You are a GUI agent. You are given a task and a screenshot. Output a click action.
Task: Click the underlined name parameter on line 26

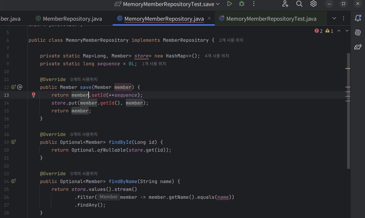[x=223, y=197]
